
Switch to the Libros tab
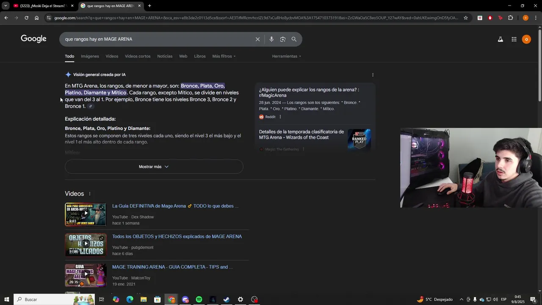click(200, 56)
